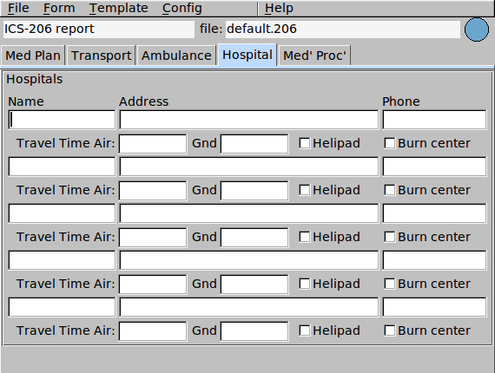Click the blue circle status indicator
Image resolution: width=495 pixels, height=373 pixels.
[x=477, y=29]
